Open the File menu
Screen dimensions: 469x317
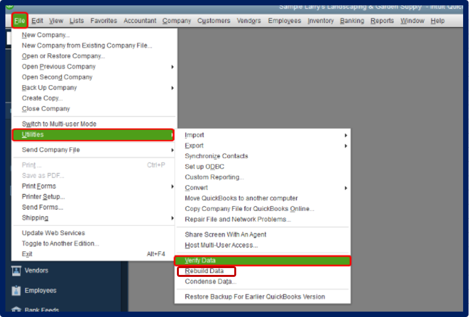(20, 21)
